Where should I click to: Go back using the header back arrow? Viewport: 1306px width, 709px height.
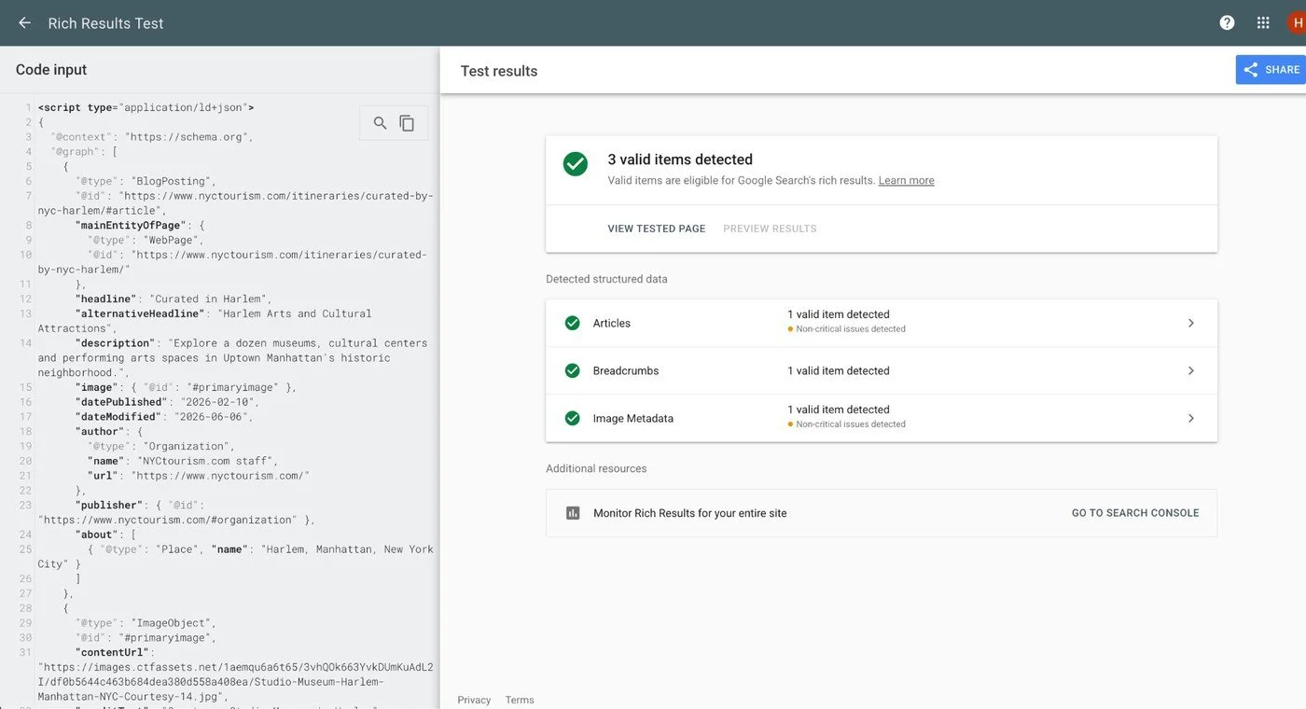(24, 23)
